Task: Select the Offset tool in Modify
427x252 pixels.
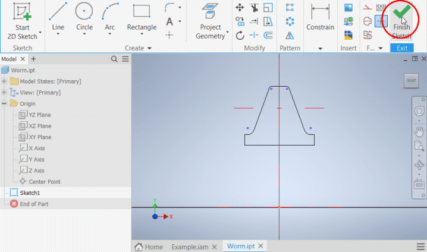Action: click(x=268, y=36)
